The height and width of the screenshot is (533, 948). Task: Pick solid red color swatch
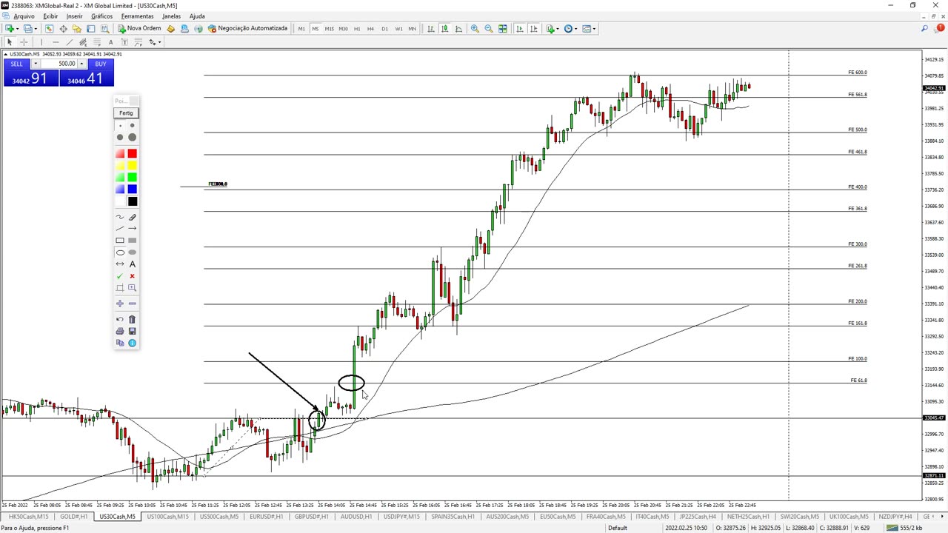[132, 153]
